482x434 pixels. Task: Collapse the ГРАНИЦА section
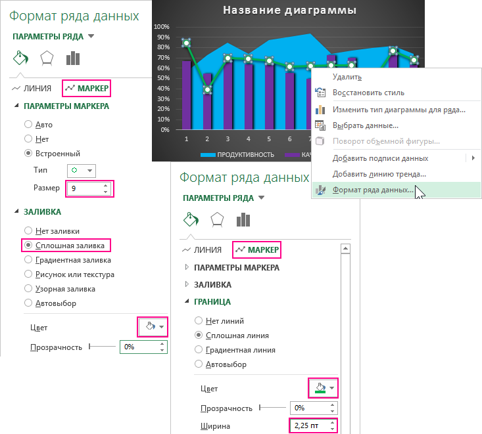[188, 302]
